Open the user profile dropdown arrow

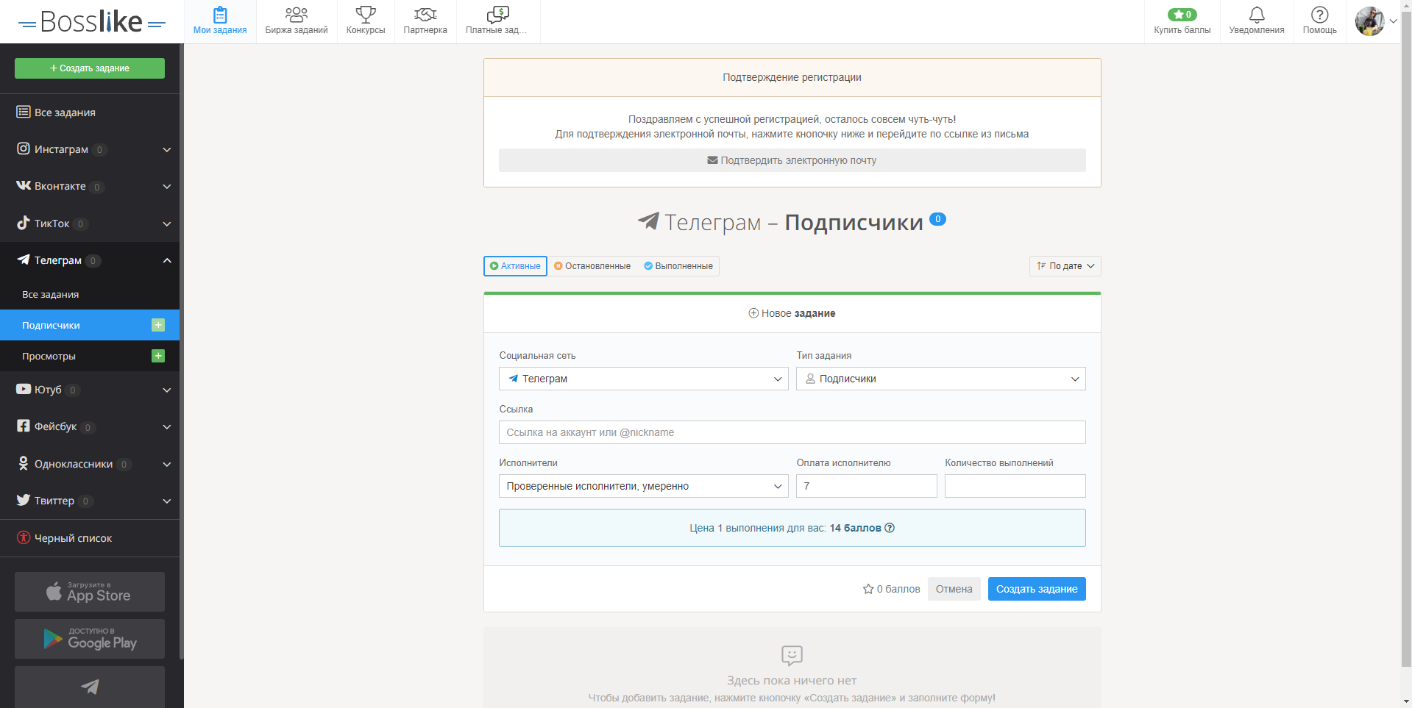[x=1393, y=21]
